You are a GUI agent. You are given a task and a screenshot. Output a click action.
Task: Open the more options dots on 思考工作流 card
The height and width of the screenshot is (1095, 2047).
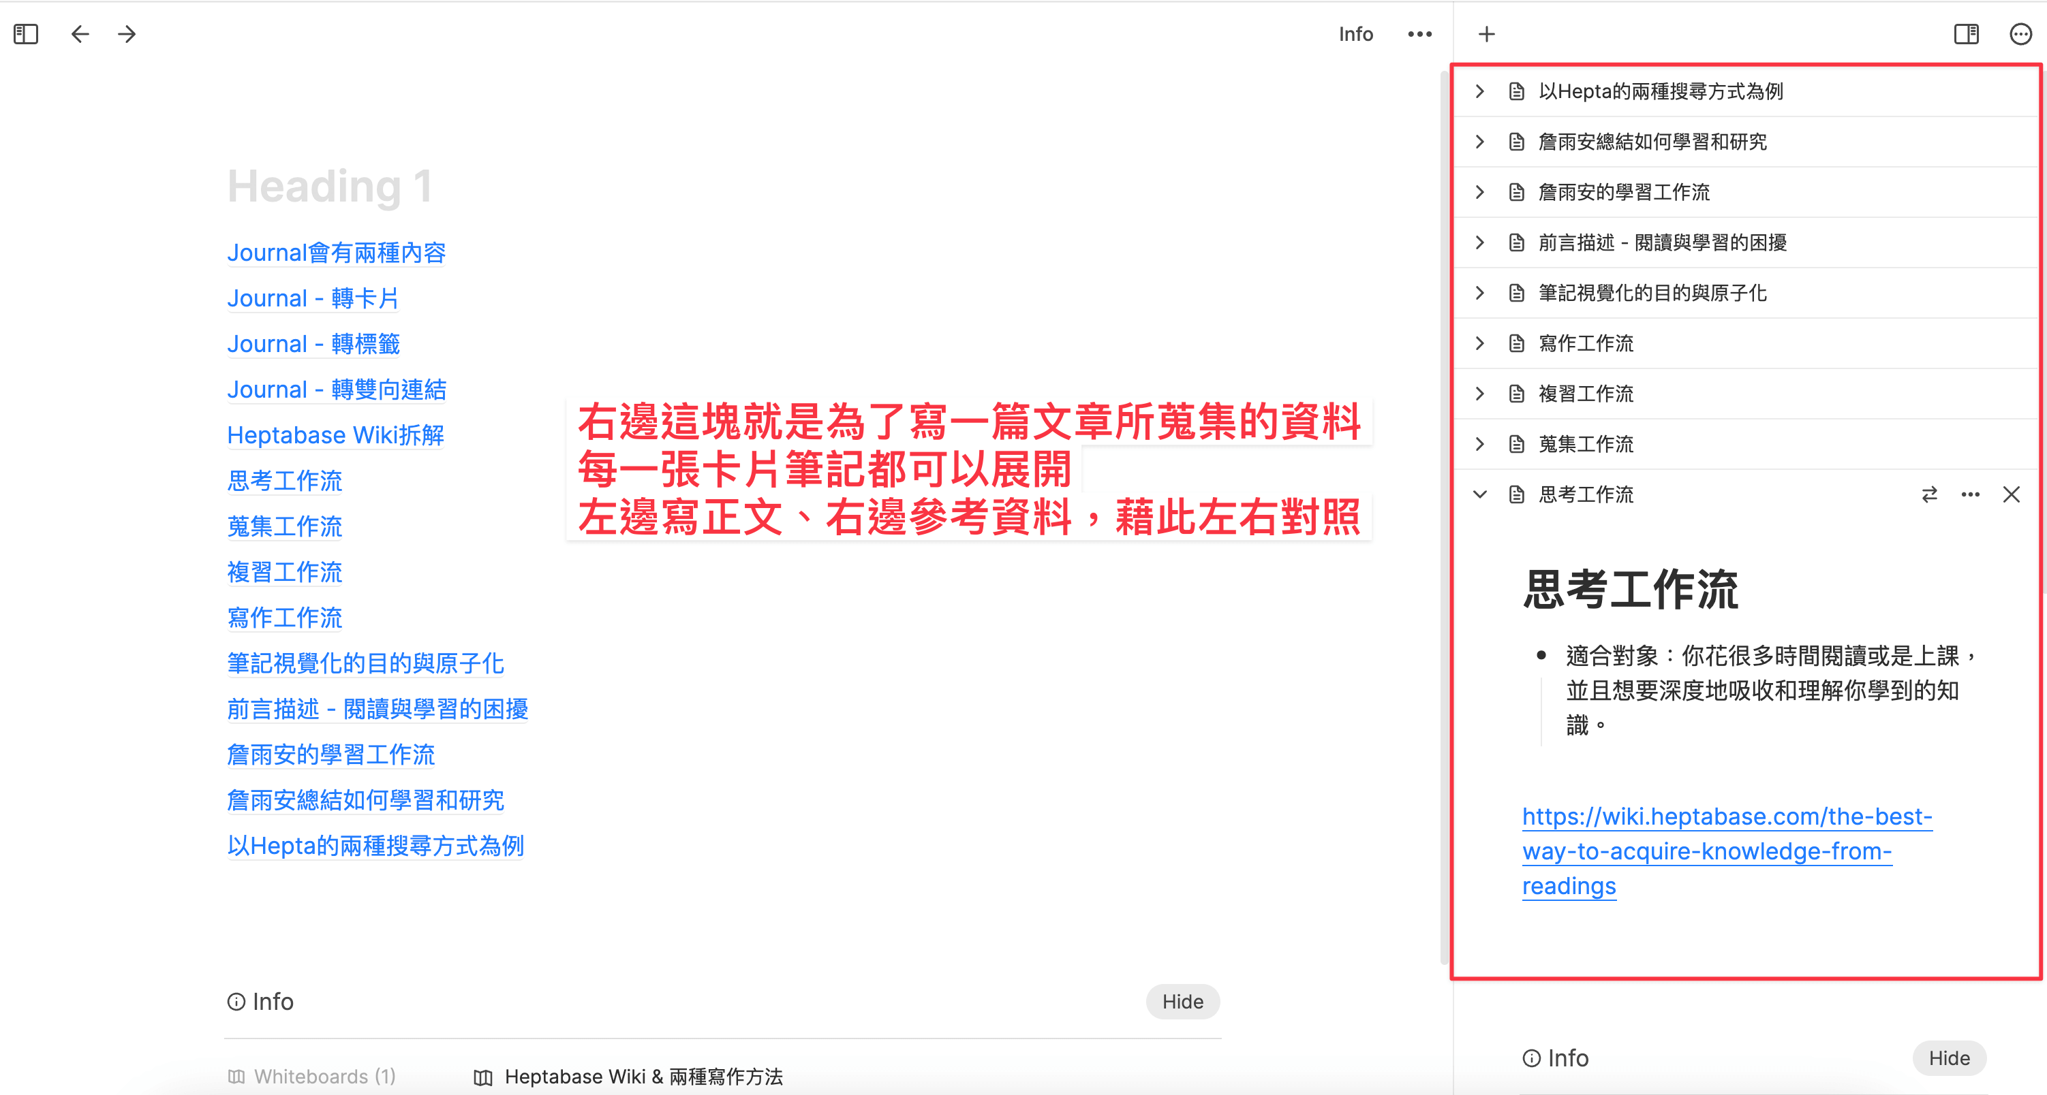1970,494
